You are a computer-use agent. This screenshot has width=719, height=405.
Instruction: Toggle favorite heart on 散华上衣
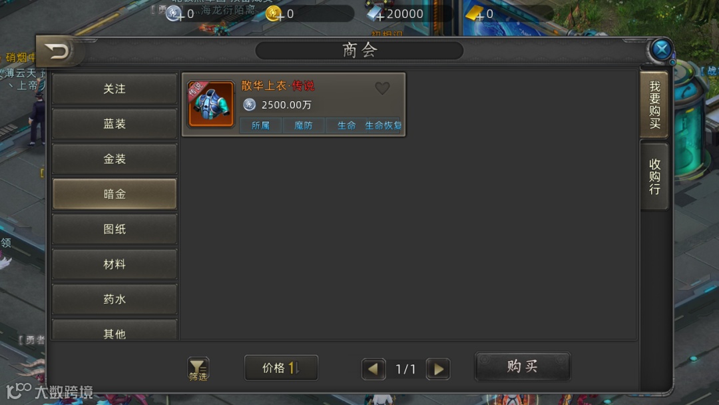[382, 88]
